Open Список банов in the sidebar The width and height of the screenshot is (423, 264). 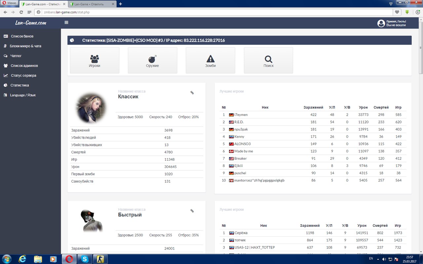(22, 36)
